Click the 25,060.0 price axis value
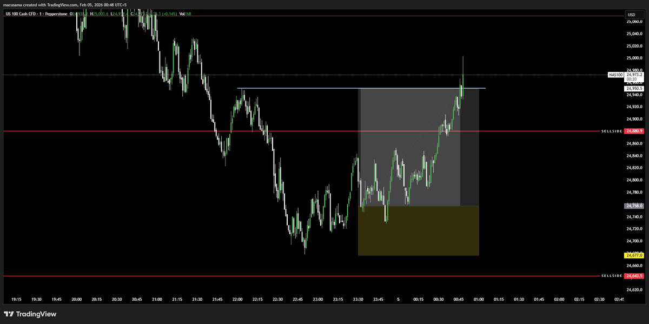Screen dimensions: 649x324 pos(634,22)
